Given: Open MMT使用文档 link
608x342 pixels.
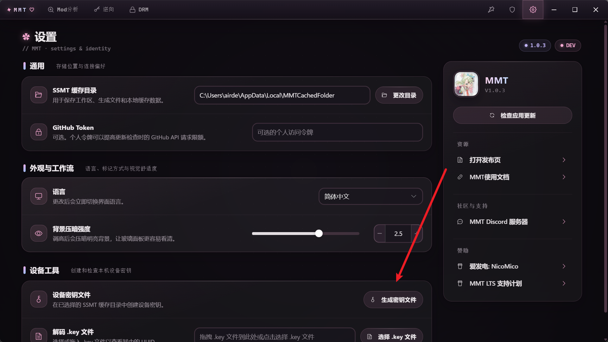Looking at the screenshot, I should point(512,177).
